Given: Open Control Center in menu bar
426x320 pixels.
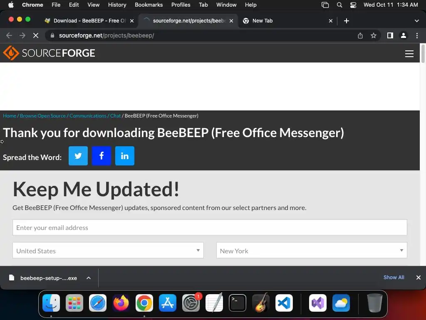Looking at the screenshot, I should (x=353, y=5).
